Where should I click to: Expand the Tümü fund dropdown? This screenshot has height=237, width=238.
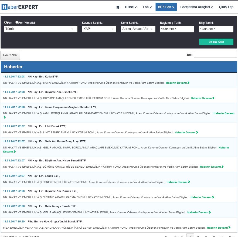tap(41, 29)
